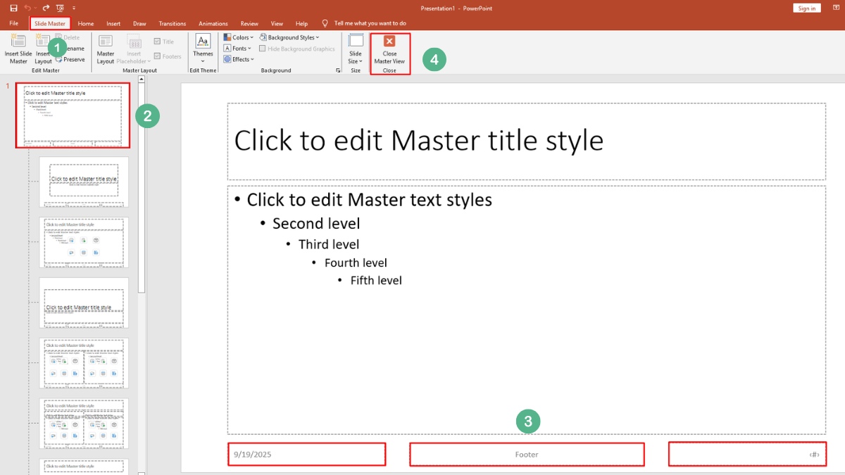Open the Themes gallery
Screen dimensions: 845x475
pyautogui.click(x=203, y=48)
